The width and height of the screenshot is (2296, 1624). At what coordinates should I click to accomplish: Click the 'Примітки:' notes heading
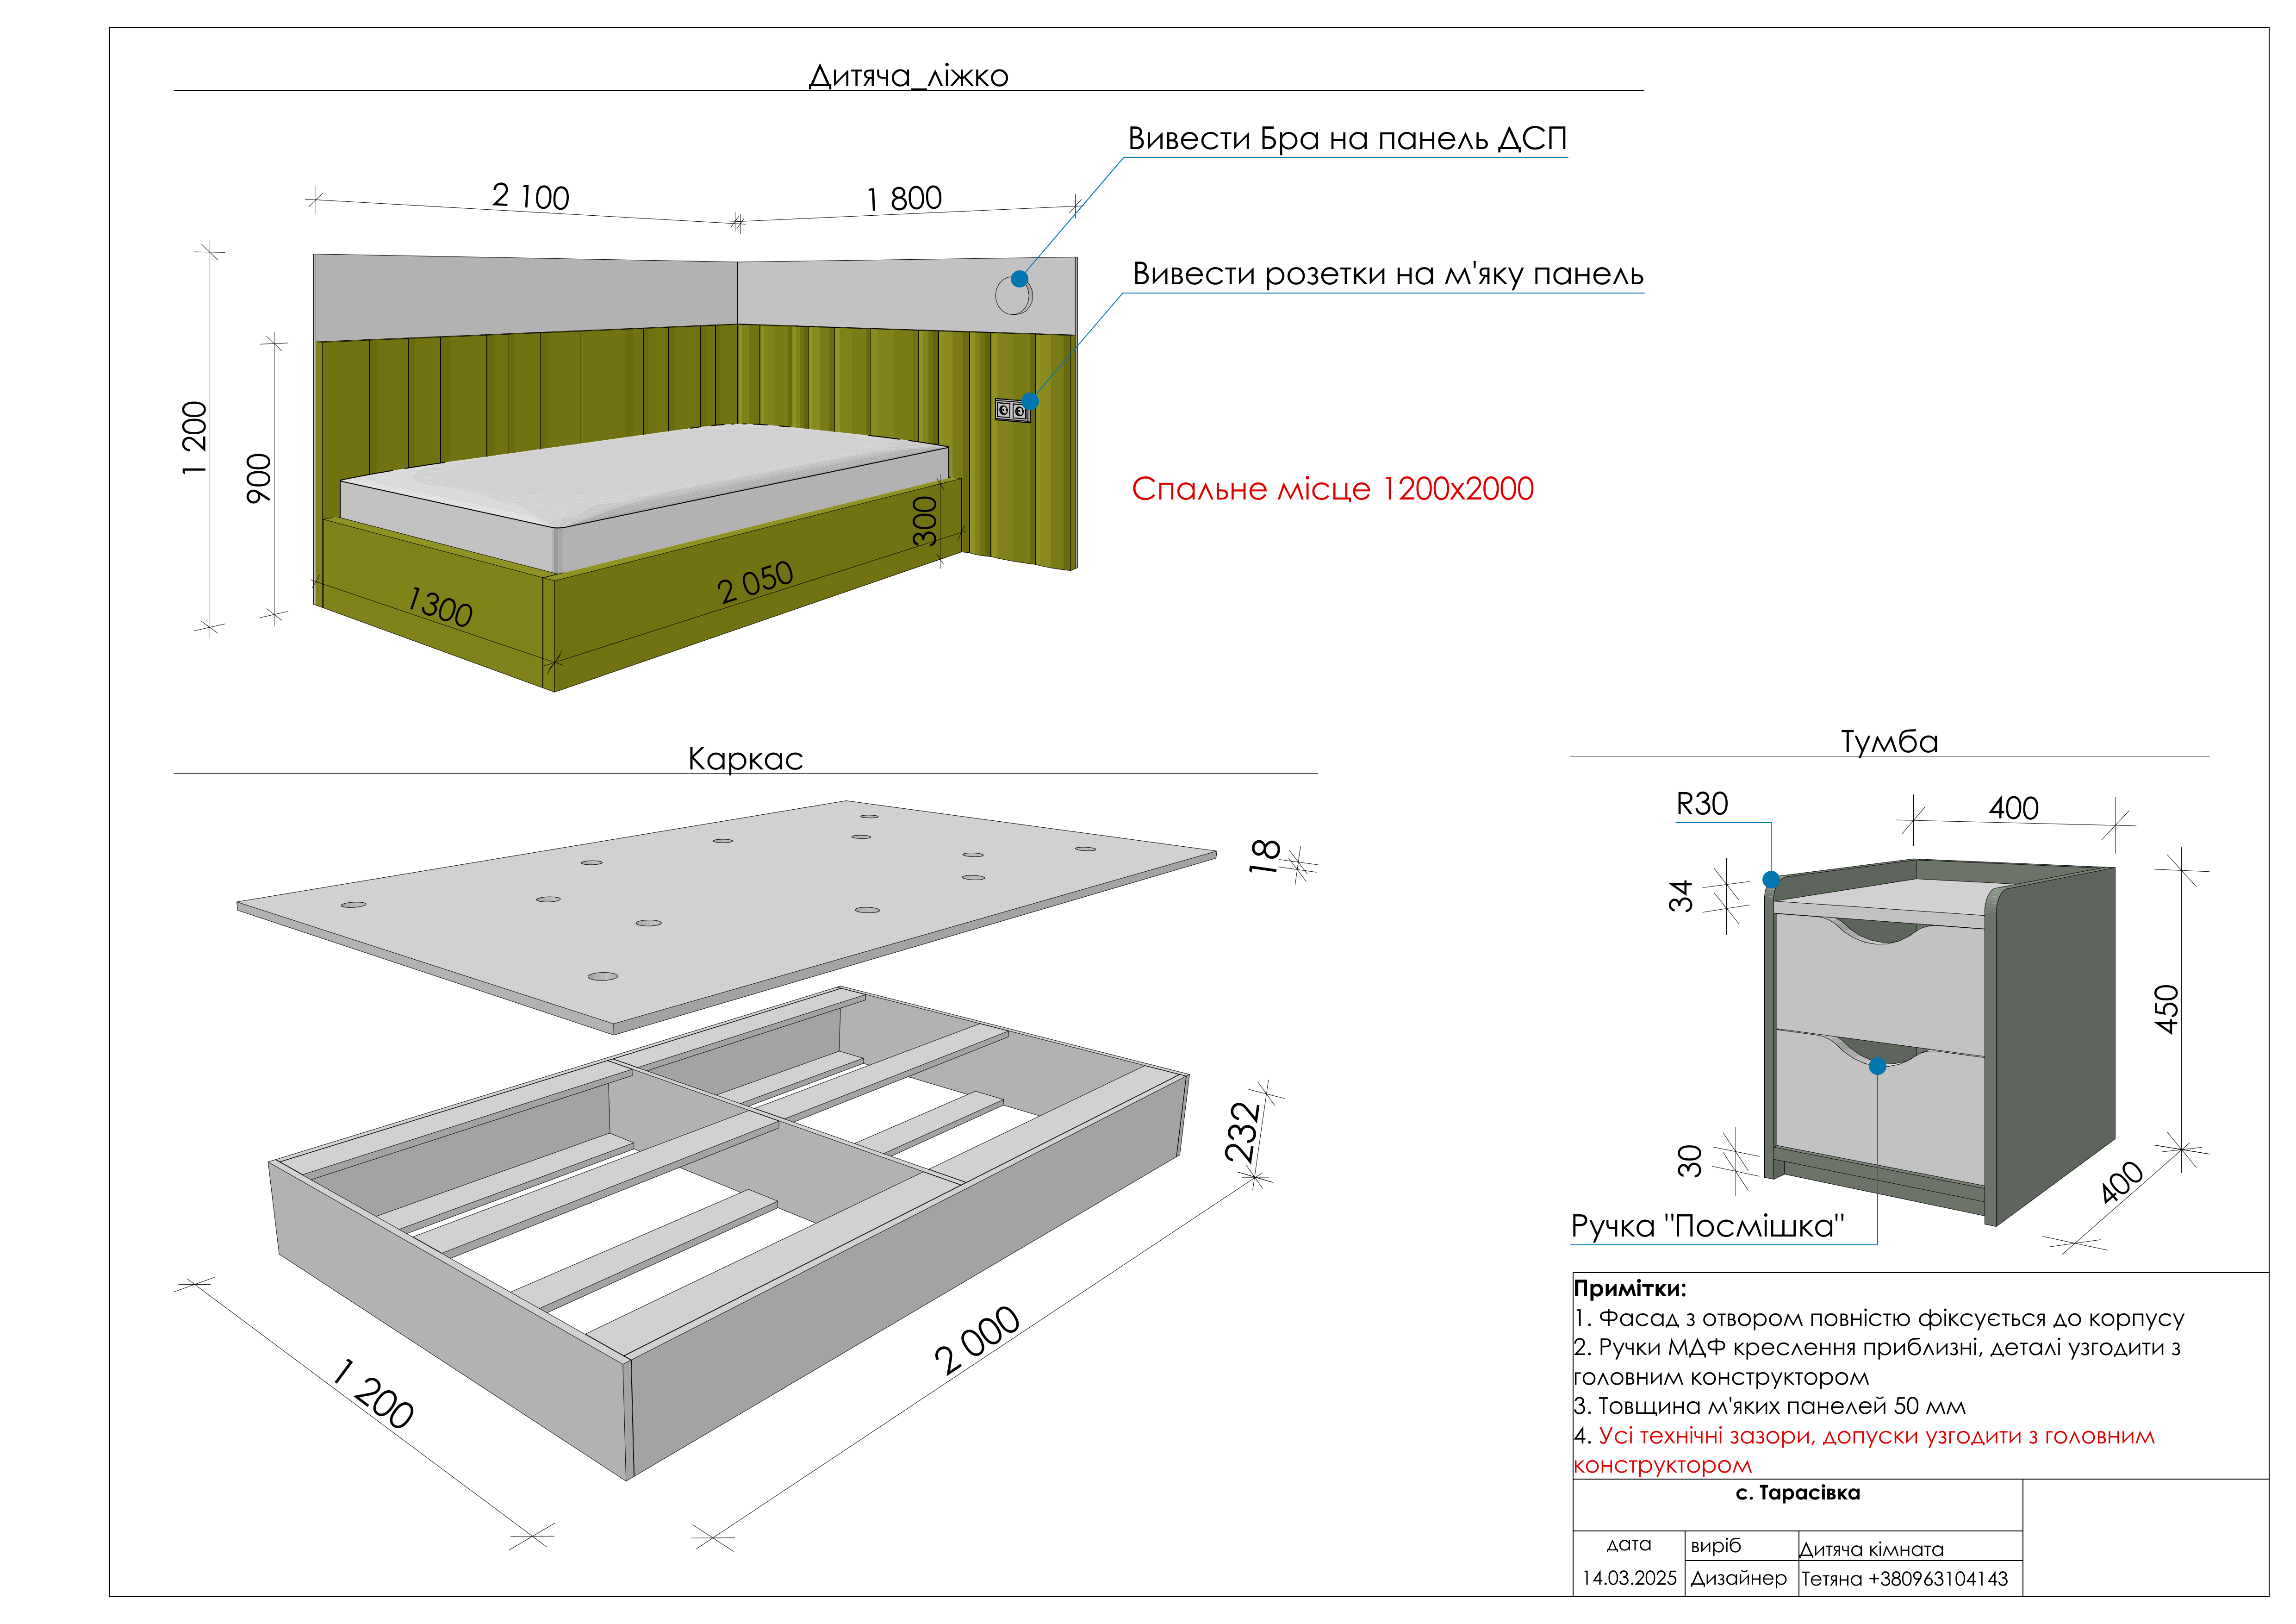[1629, 1288]
